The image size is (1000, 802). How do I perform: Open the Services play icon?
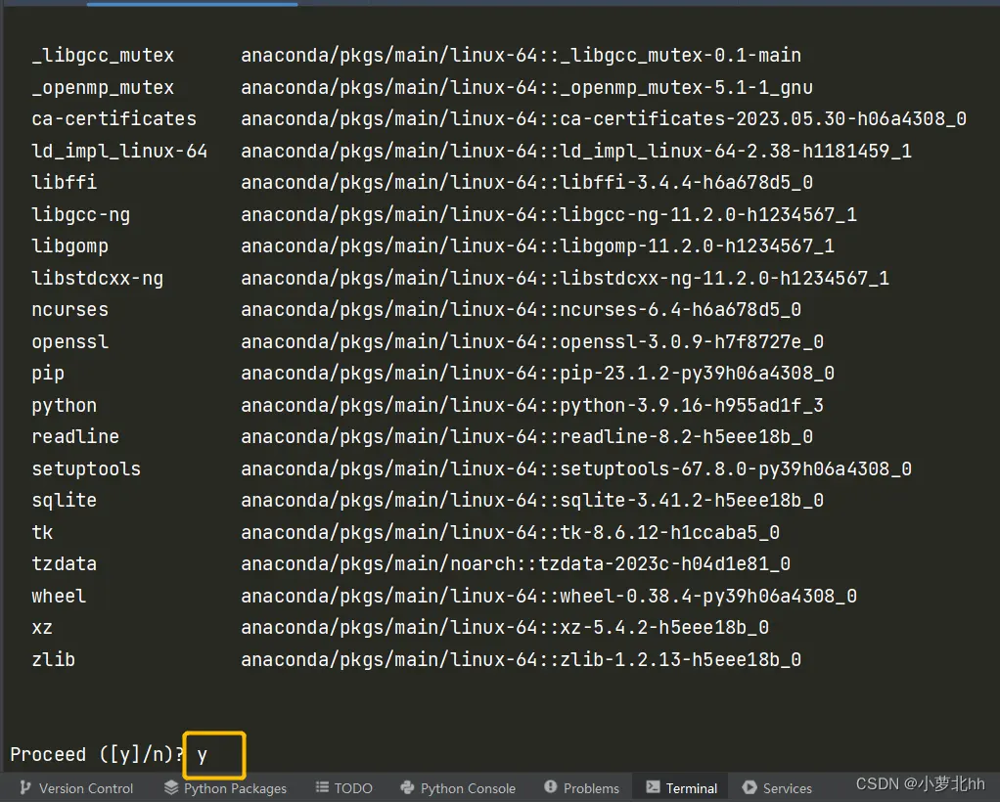750,788
